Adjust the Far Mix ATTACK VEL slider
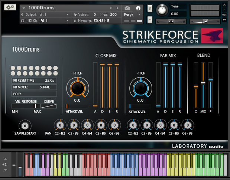 (x=139, y=106)
